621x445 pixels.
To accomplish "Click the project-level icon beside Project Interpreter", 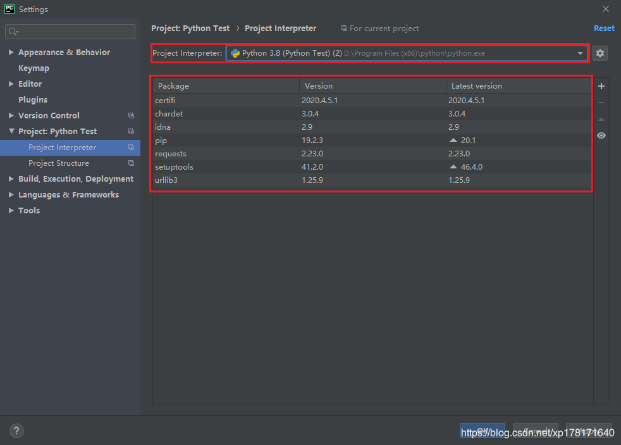I will [x=131, y=147].
